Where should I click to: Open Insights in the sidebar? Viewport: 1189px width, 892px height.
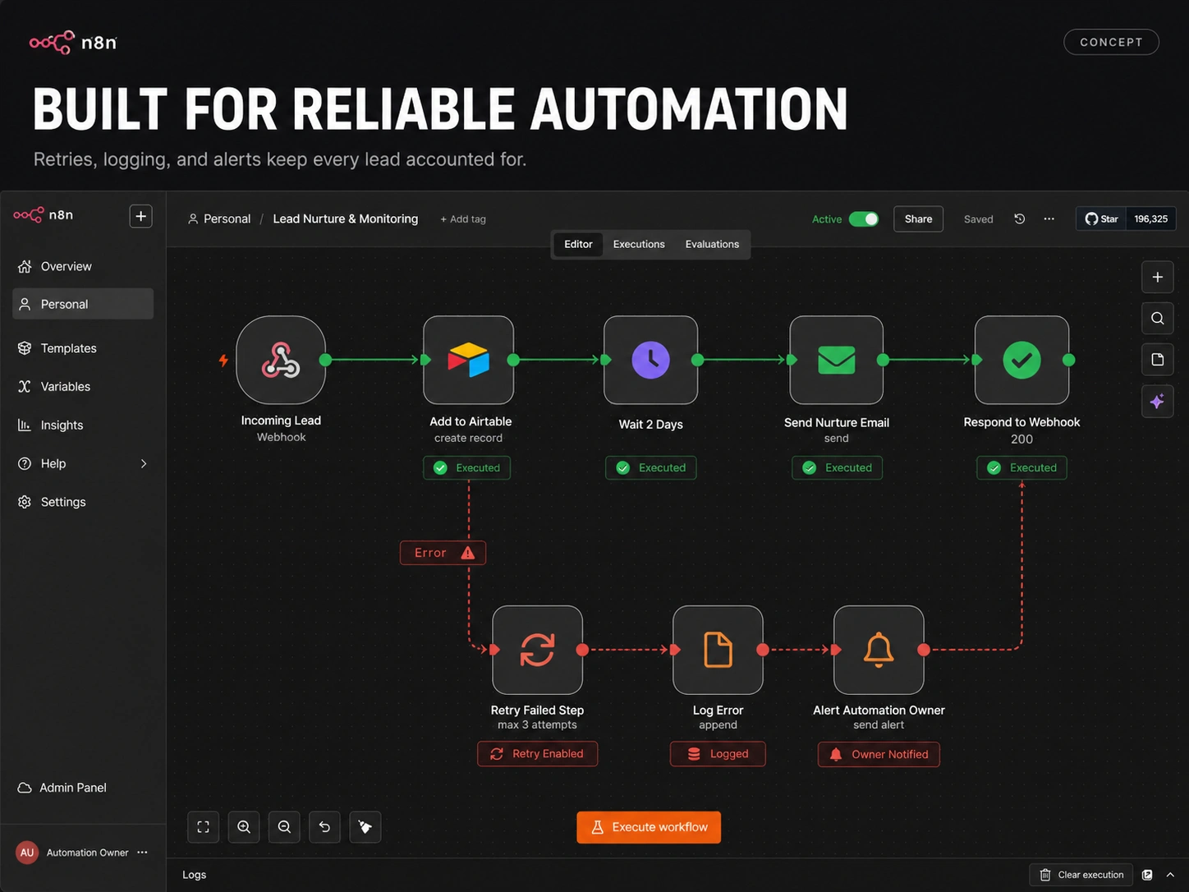pyautogui.click(x=83, y=425)
